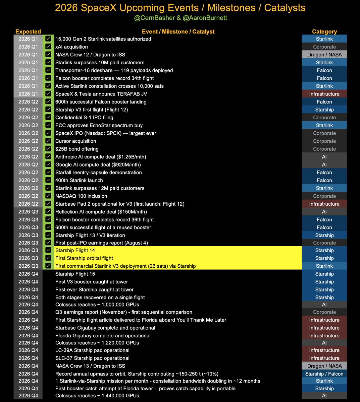The image size is (360, 402).
Task: Select 'Starbase Pad 2 operational for V3' text
Action: click(120, 204)
